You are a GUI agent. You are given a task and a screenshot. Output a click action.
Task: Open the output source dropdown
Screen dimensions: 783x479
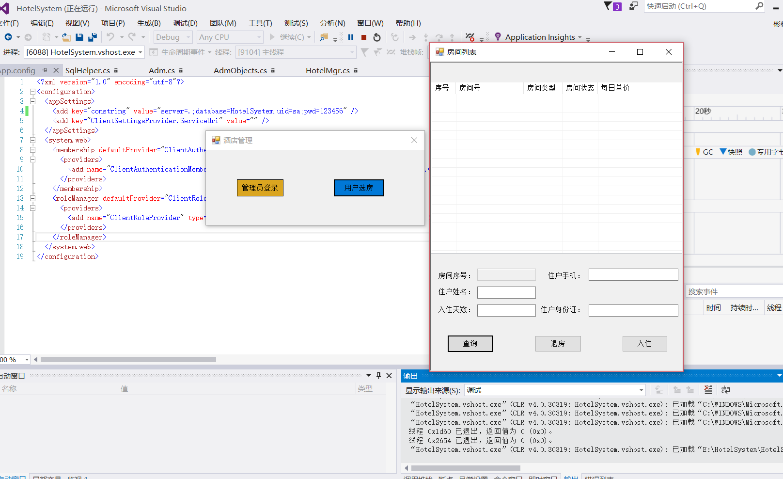[x=642, y=390]
